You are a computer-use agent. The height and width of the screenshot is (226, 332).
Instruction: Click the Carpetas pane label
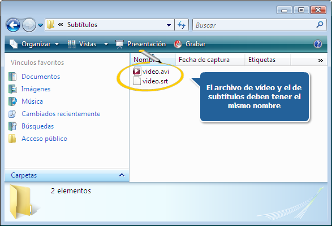point(24,175)
